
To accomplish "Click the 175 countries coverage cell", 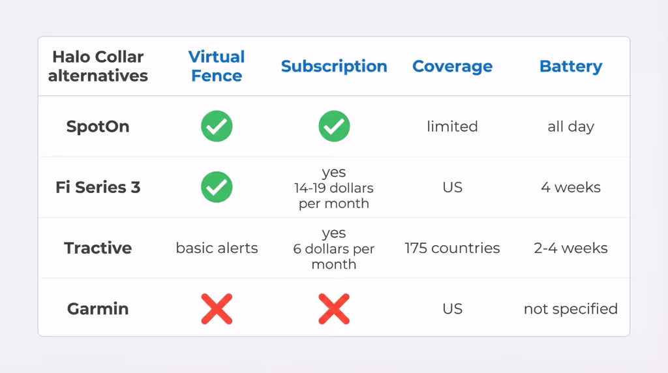I will coord(452,248).
